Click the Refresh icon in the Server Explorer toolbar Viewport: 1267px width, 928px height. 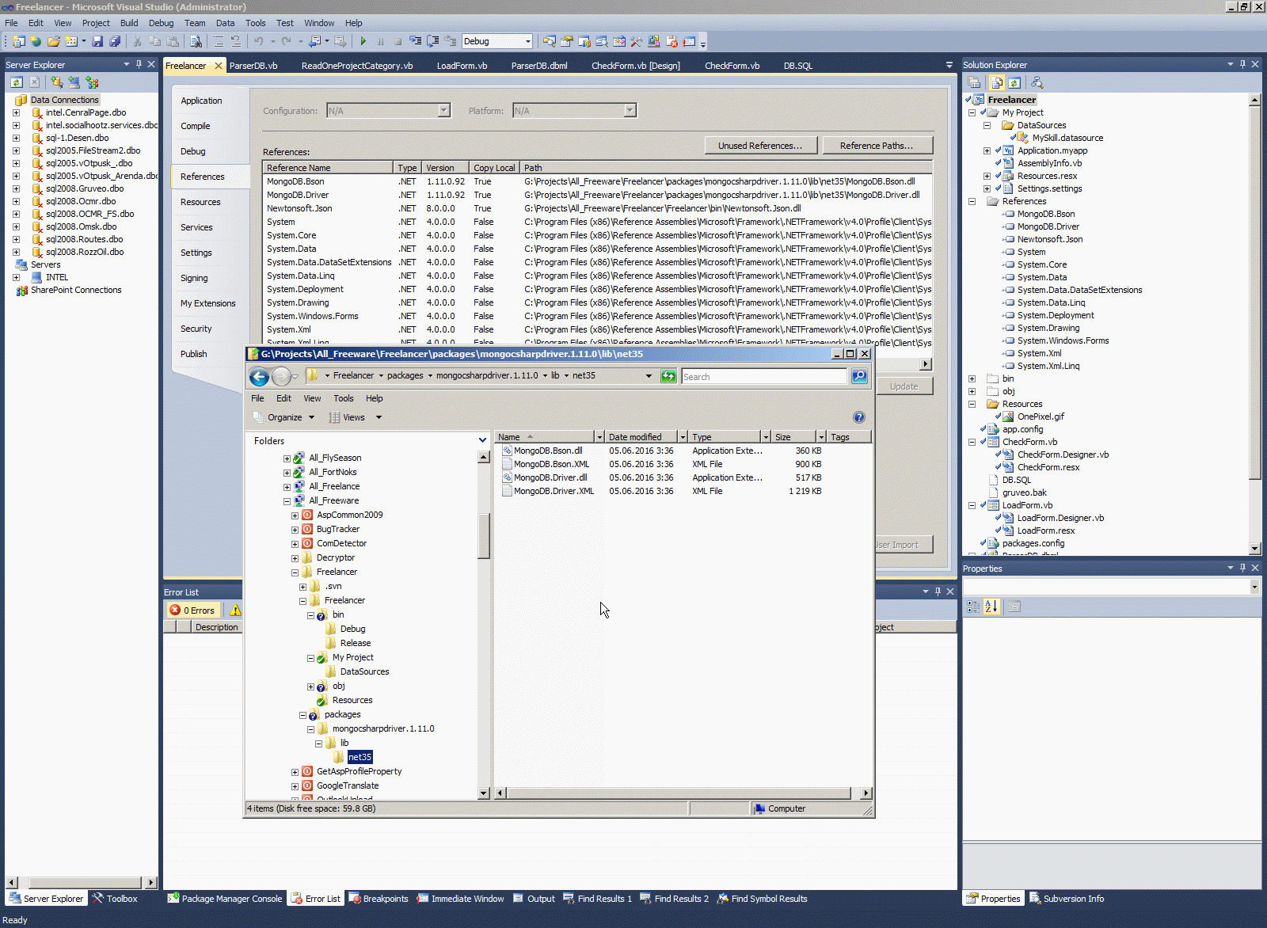(17, 82)
